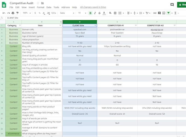Open the text color A swatch

coord(104,13)
